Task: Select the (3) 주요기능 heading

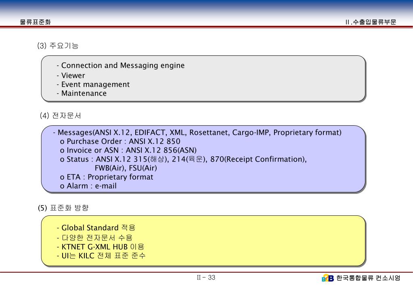Action: tap(58, 46)
